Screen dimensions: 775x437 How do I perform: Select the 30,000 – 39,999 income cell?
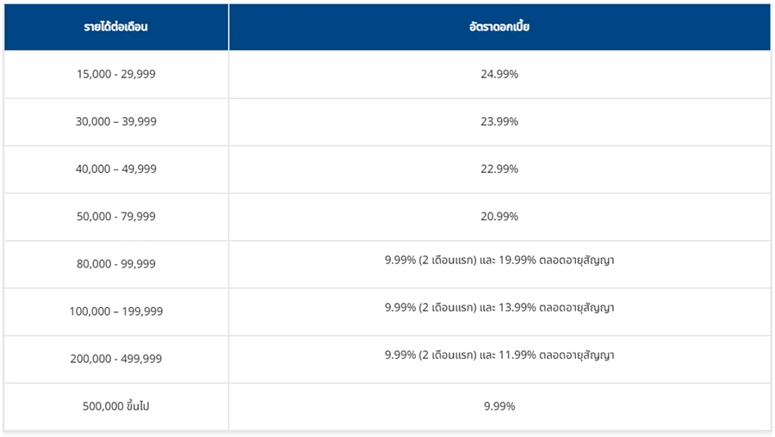tap(116, 122)
